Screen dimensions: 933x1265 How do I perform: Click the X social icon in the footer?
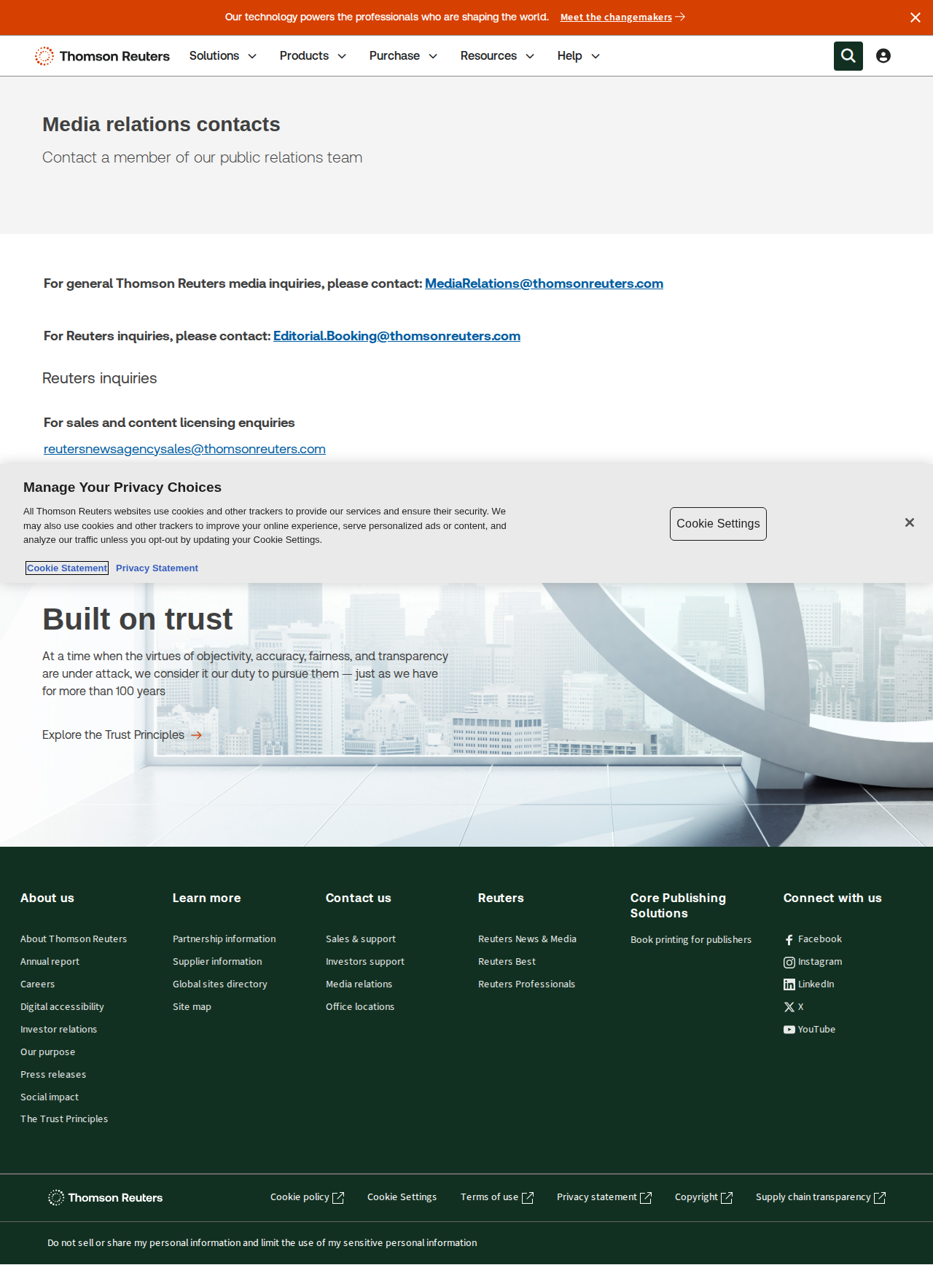point(789,1007)
